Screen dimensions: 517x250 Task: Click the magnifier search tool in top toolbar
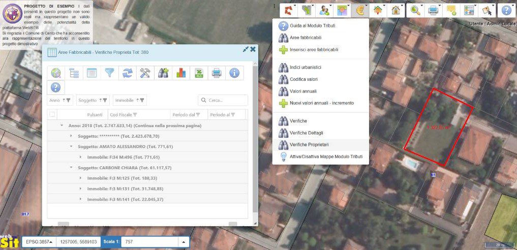(x=416, y=10)
